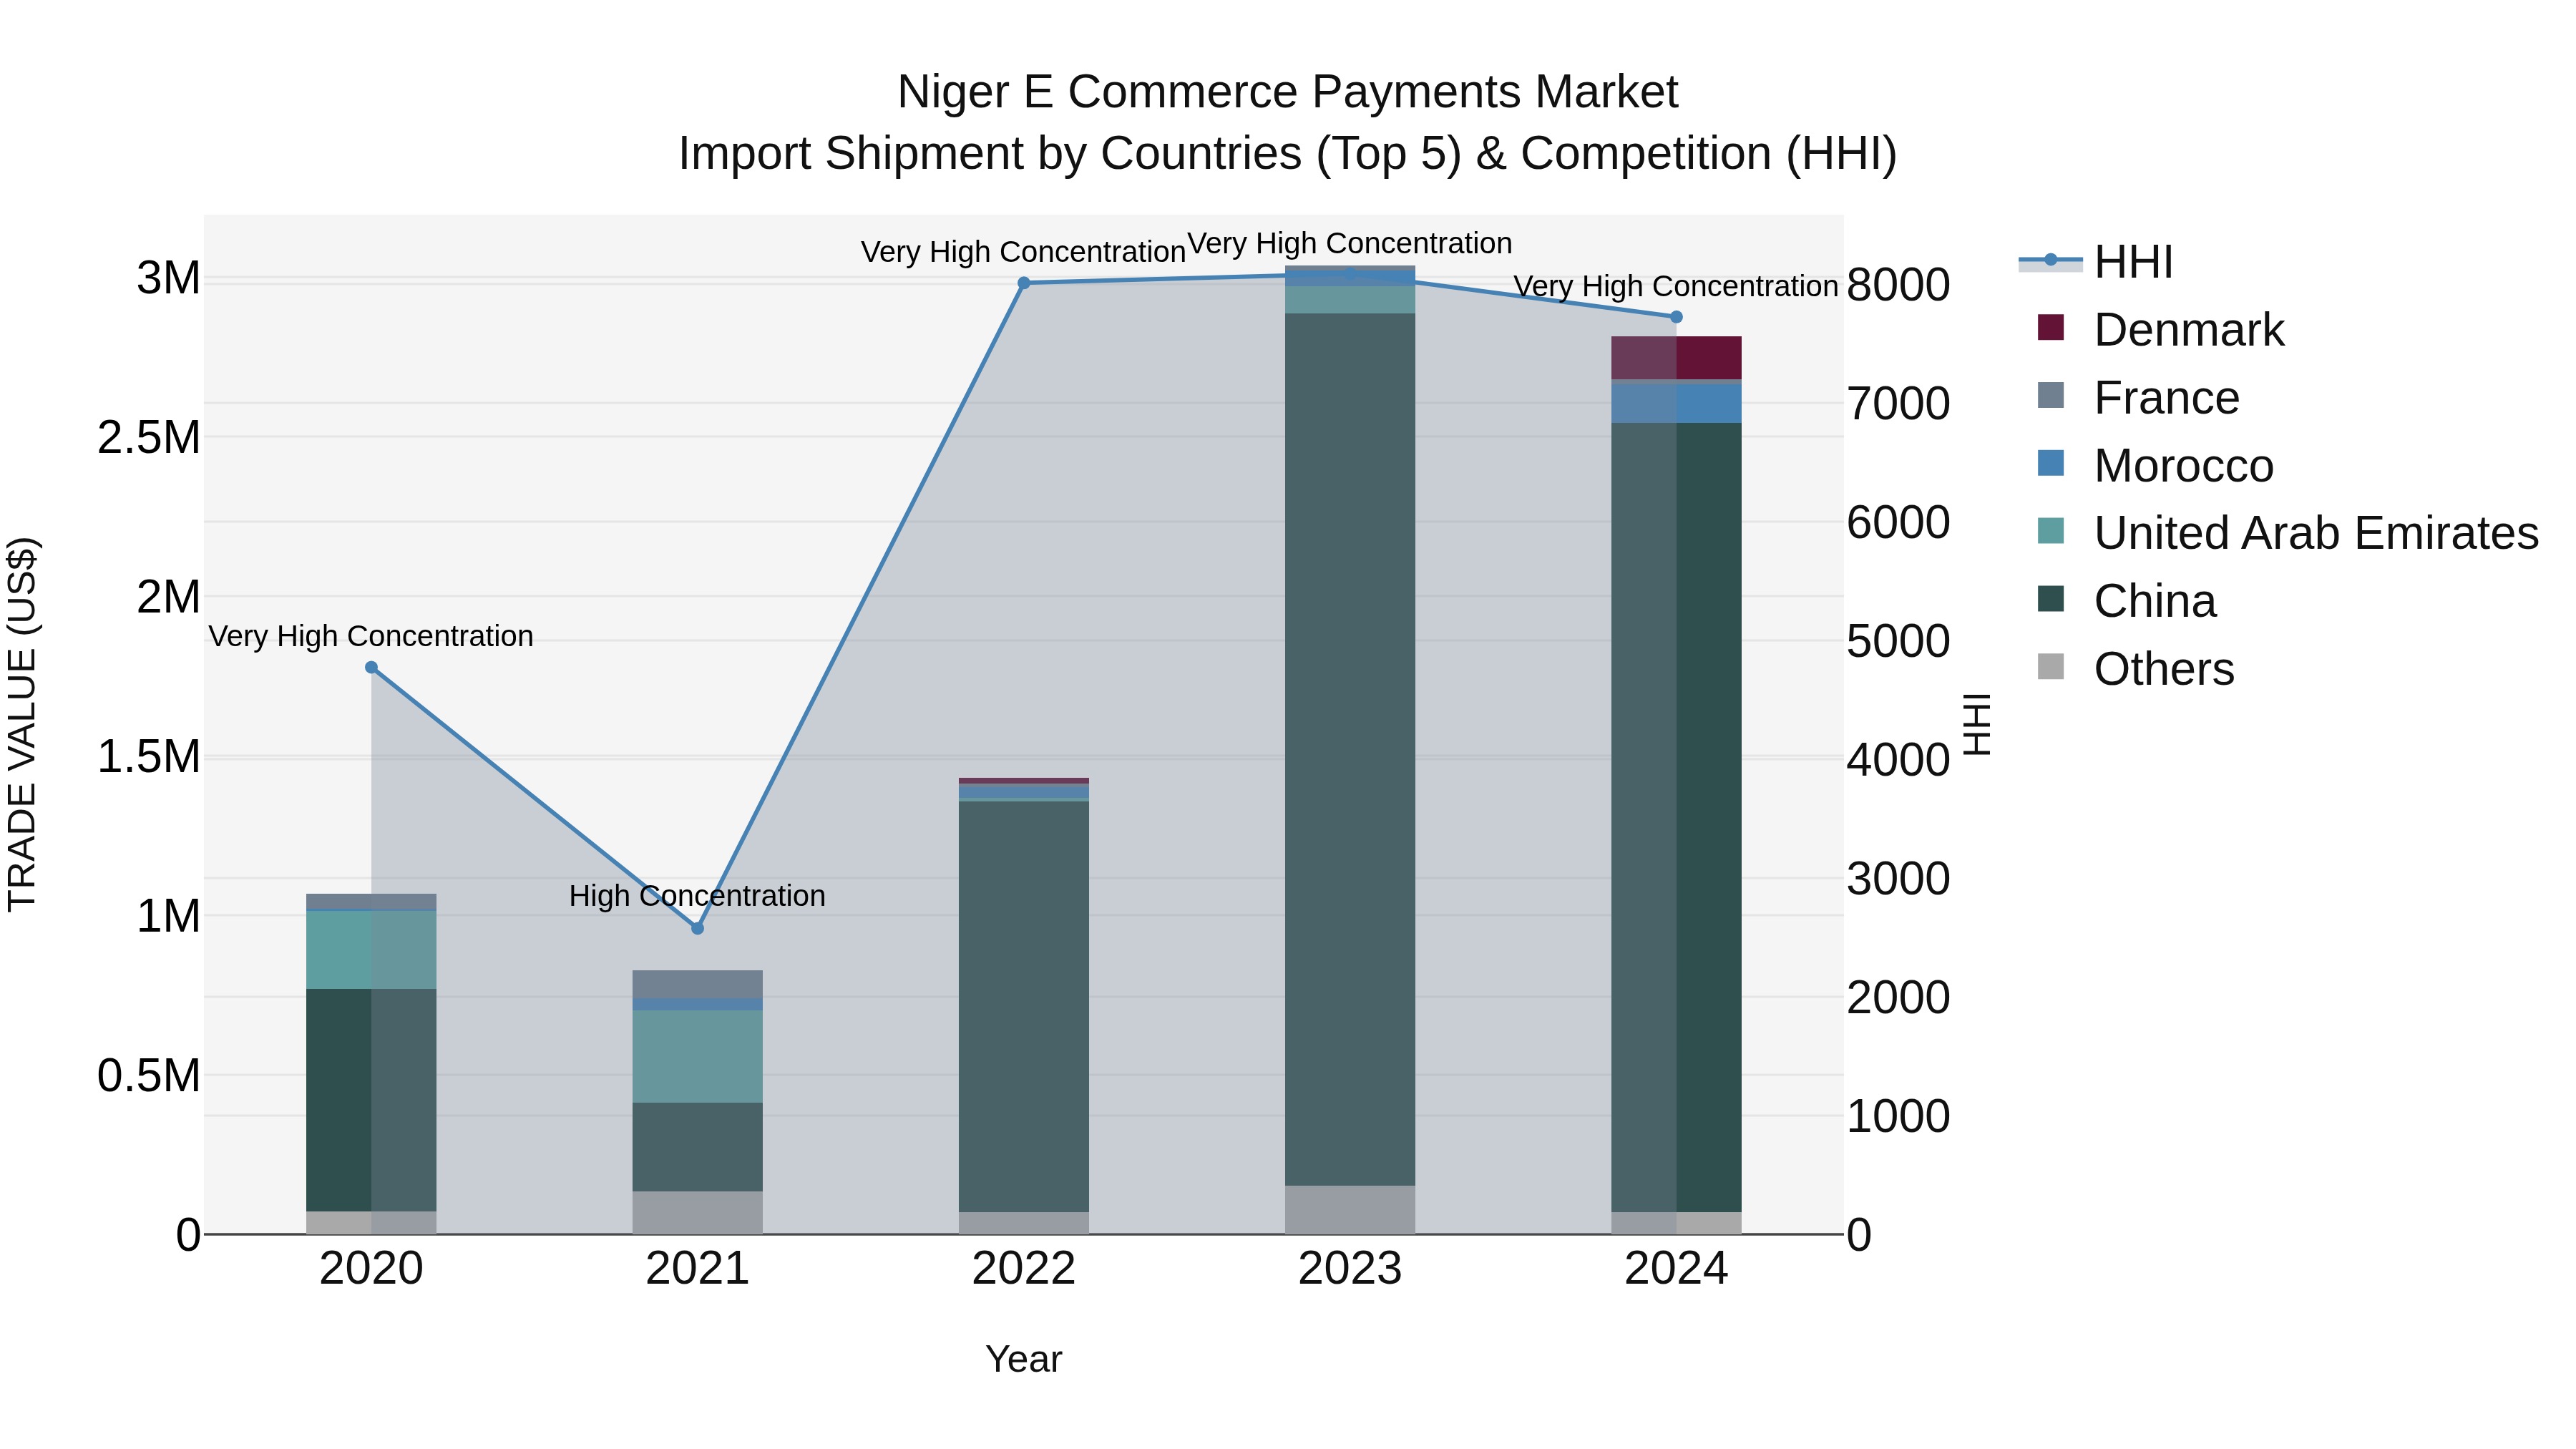Click the 2023 x-axis year label

(1350, 1269)
